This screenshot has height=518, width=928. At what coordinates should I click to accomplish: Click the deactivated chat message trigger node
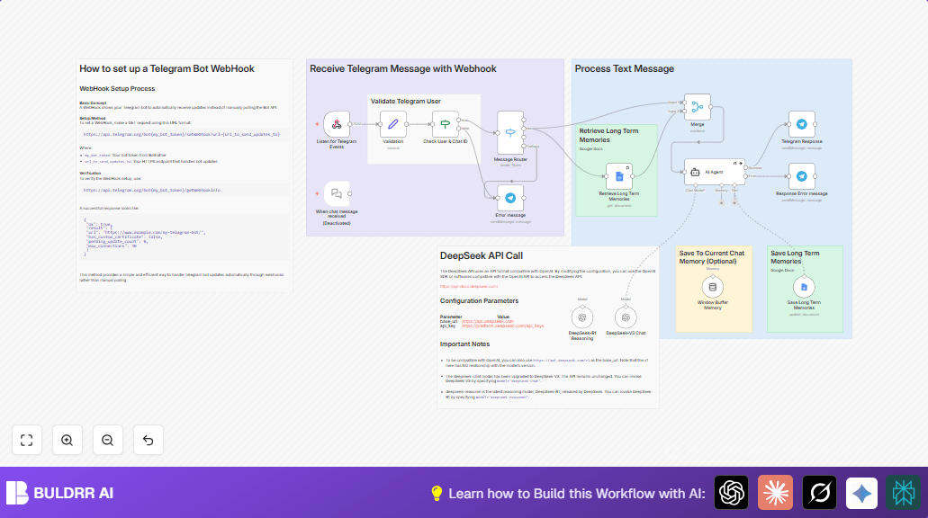[336, 194]
